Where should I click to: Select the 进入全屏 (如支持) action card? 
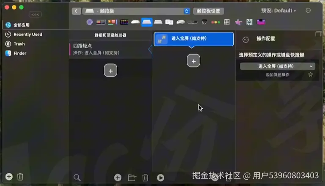pyautogui.click(x=193, y=39)
